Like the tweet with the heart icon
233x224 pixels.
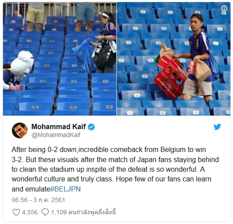click(16, 212)
